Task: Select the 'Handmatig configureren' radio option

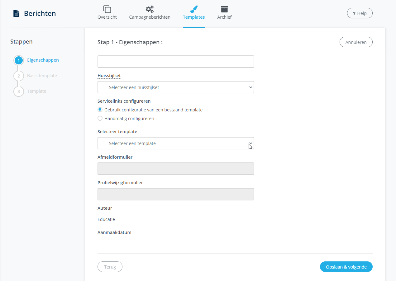Action: pos(100,119)
